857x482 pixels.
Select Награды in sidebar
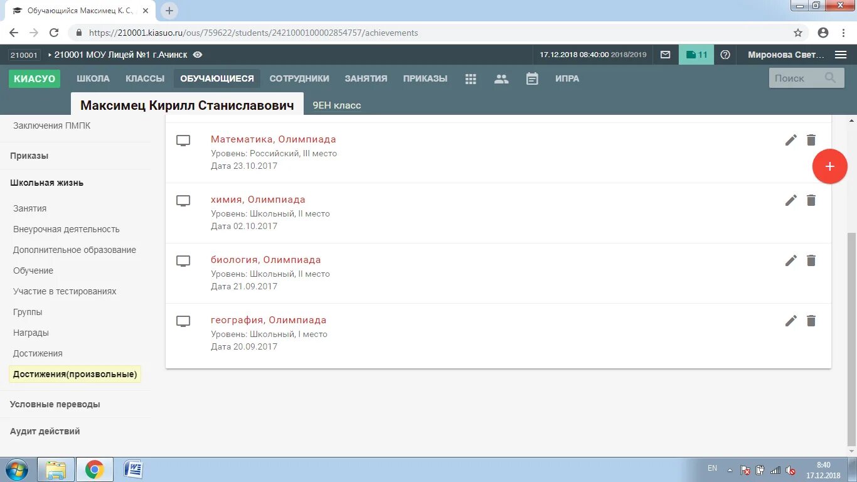(31, 333)
